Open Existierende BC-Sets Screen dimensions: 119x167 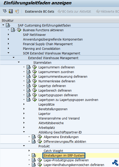point(40,11)
